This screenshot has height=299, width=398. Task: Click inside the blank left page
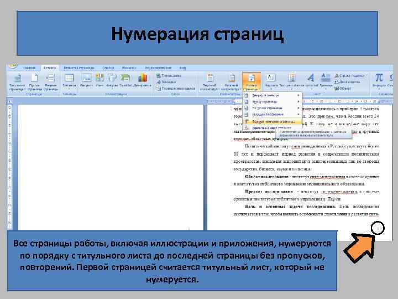click(x=111, y=167)
